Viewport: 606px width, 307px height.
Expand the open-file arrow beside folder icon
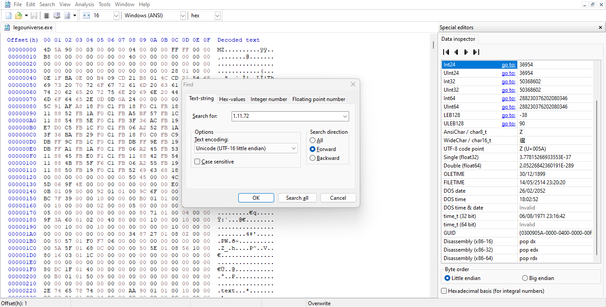[x=26, y=16]
